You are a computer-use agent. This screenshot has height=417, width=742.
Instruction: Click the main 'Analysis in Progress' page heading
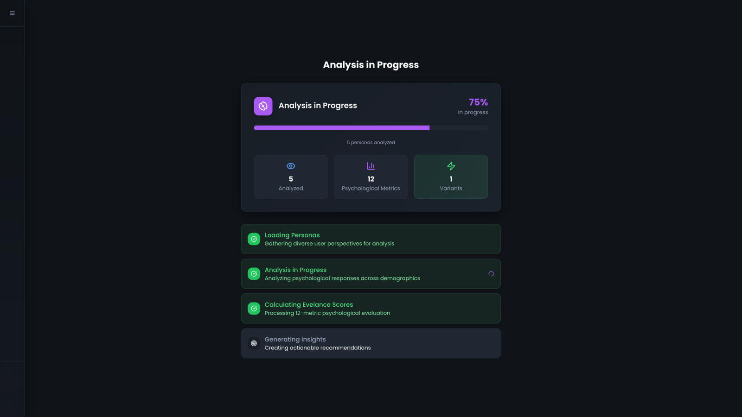pos(371,65)
